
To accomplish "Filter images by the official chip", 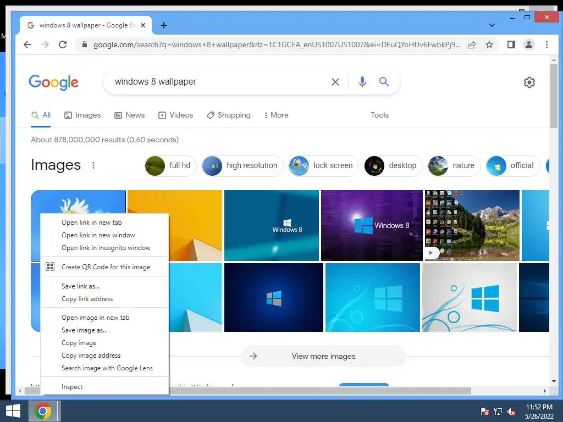I will tap(513, 166).
